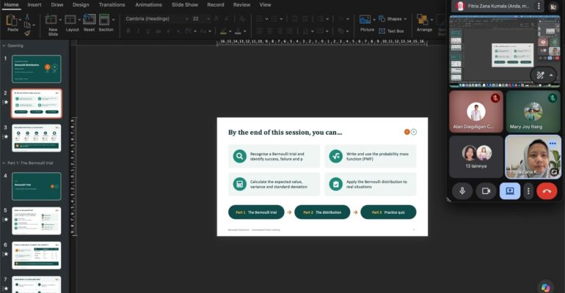The width and height of the screenshot is (565, 293).
Task: Click the icon to the right of the presenter name bar
Action: click(x=553, y=7)
